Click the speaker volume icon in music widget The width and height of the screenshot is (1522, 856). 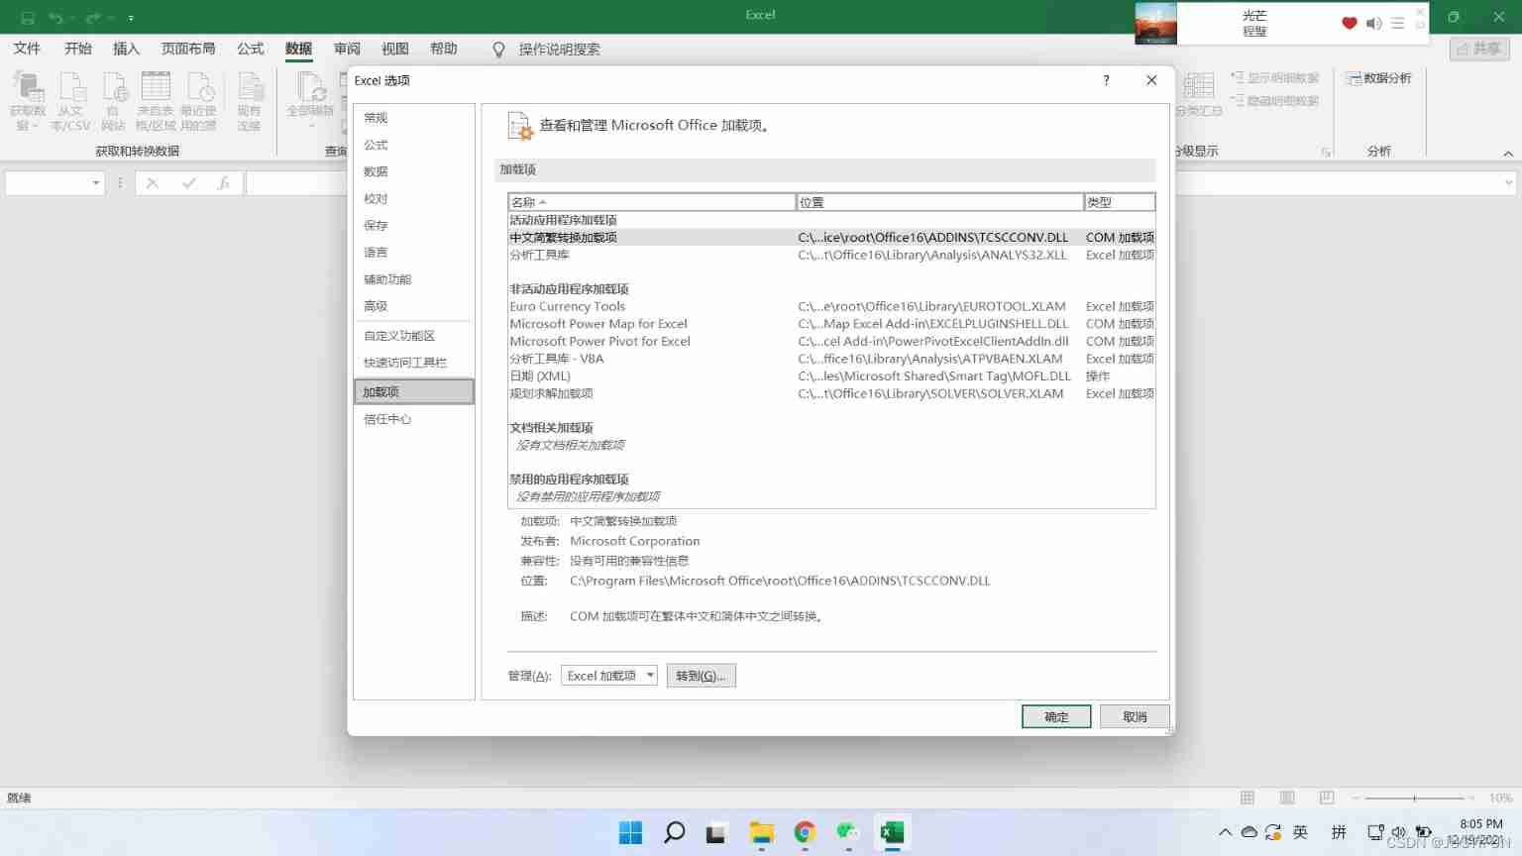pos(1373,23)
